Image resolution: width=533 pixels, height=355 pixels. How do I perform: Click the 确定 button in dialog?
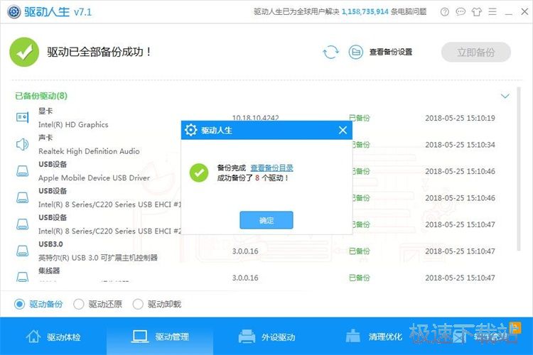click(266, 220)
